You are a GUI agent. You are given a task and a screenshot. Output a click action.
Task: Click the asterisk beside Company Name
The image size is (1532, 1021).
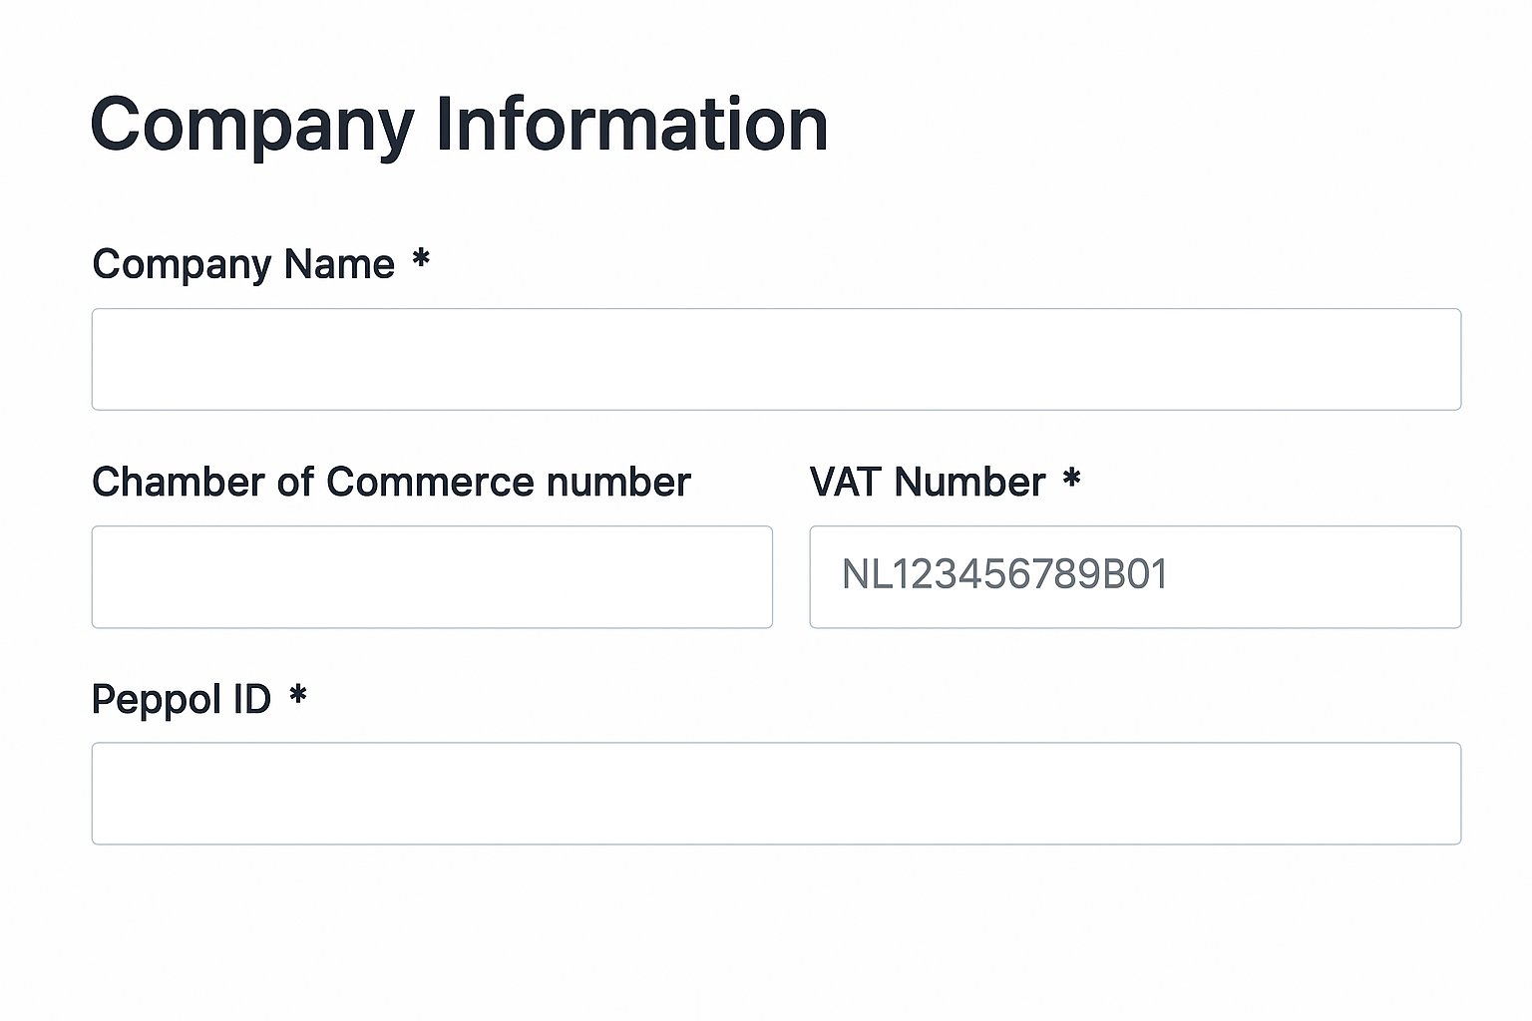click(x=421, y=260)
